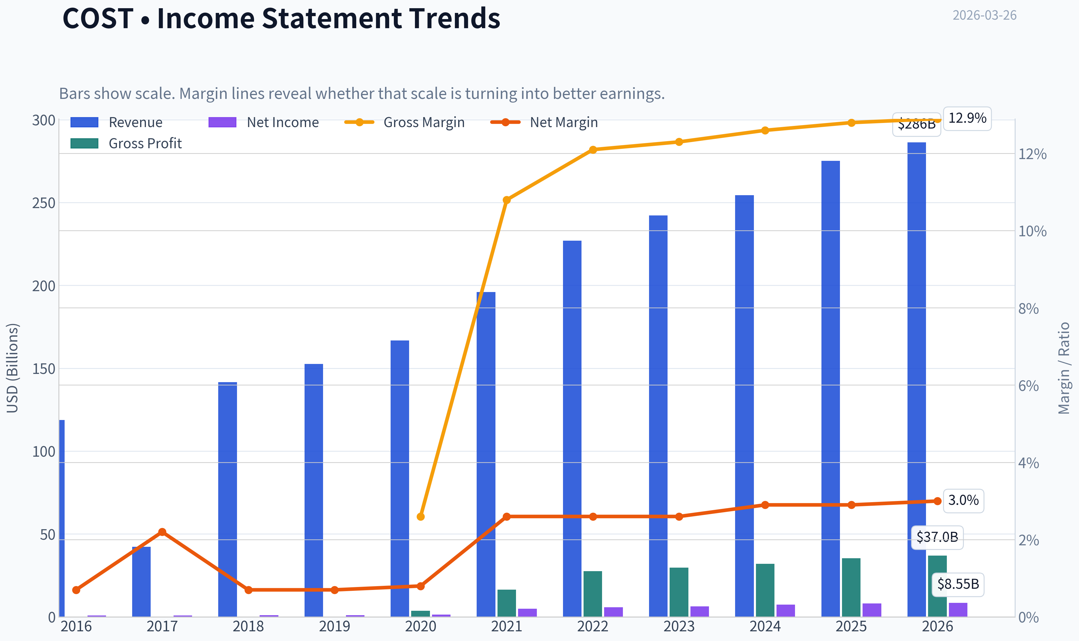Click the 2019 revenue bar

(x=314, y=490)
